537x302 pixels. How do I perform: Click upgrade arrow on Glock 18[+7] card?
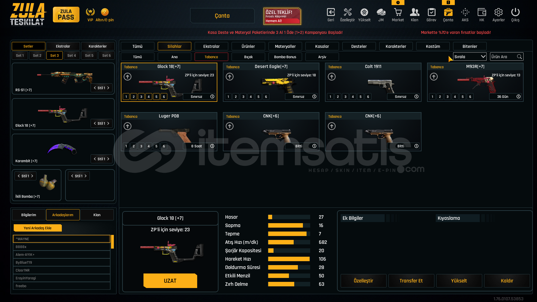click(x=128, y=77)
